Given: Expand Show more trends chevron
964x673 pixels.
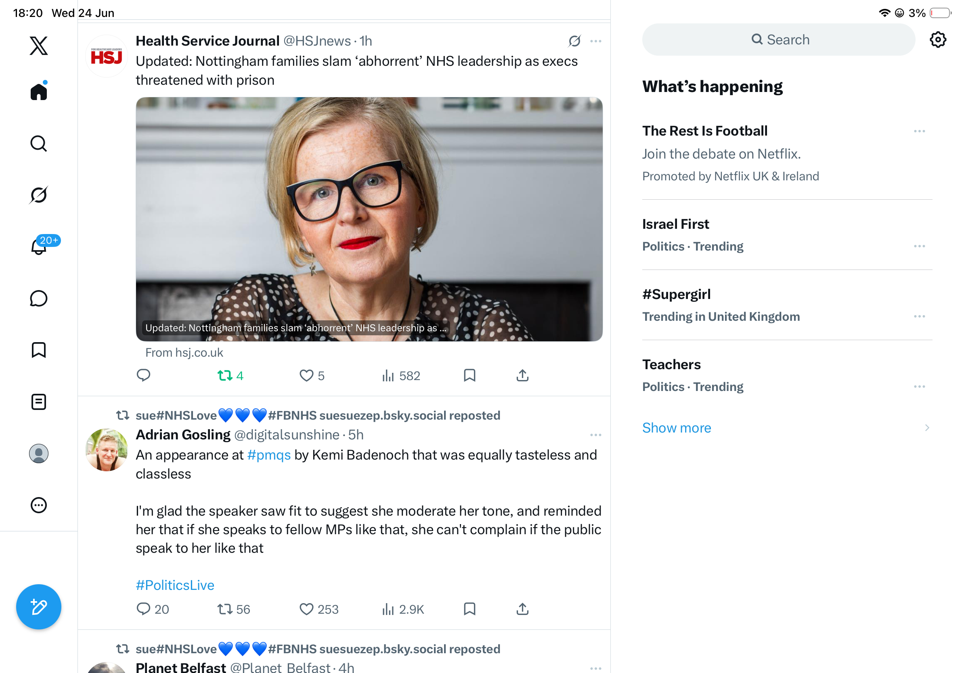Looking at the screenshot, I should pos(926,428).
